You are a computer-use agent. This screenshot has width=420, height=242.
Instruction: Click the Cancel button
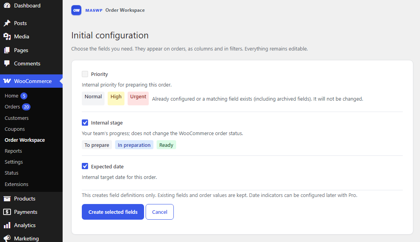click(160, 212)
